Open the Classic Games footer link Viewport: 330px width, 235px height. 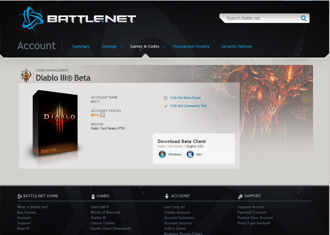pos(103,223)
